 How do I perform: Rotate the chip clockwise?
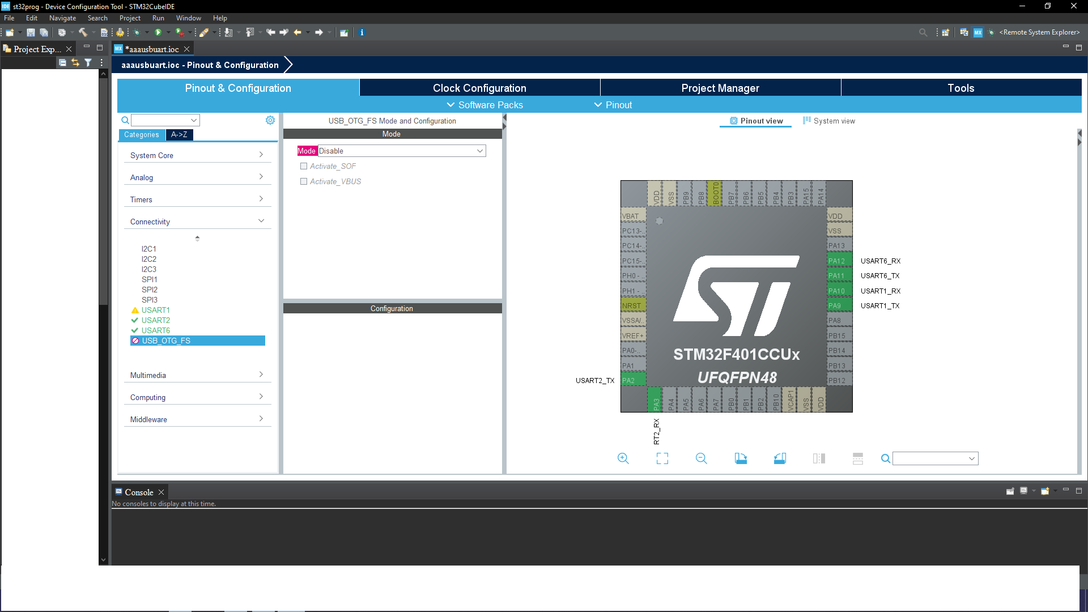pos(741,458)
